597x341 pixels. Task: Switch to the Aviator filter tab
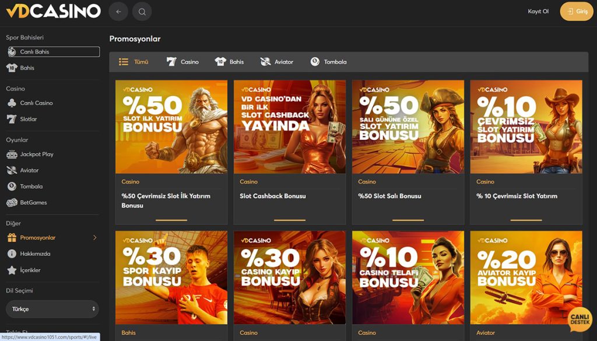[x=276, y=61]
